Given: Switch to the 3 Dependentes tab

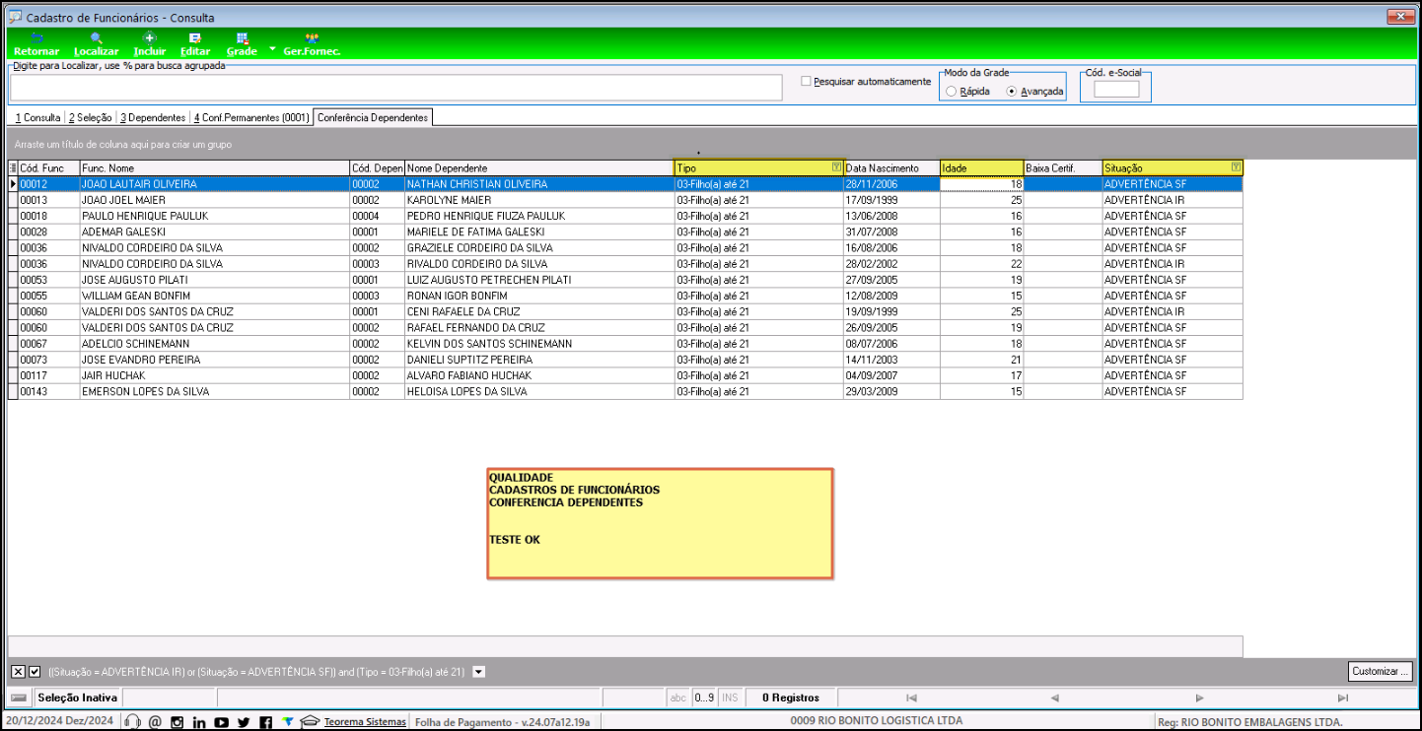Looking at the screenshot, I should 153,117.
